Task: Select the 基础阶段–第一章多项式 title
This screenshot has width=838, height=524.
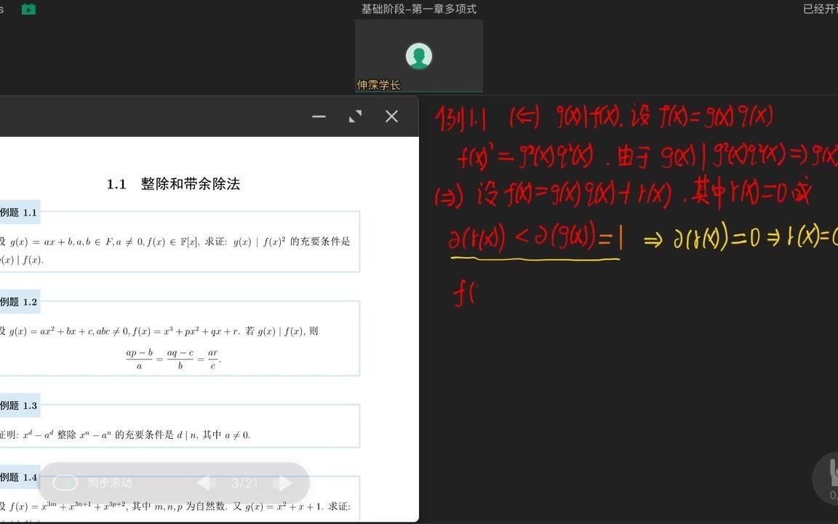Action: coord(420,9)
